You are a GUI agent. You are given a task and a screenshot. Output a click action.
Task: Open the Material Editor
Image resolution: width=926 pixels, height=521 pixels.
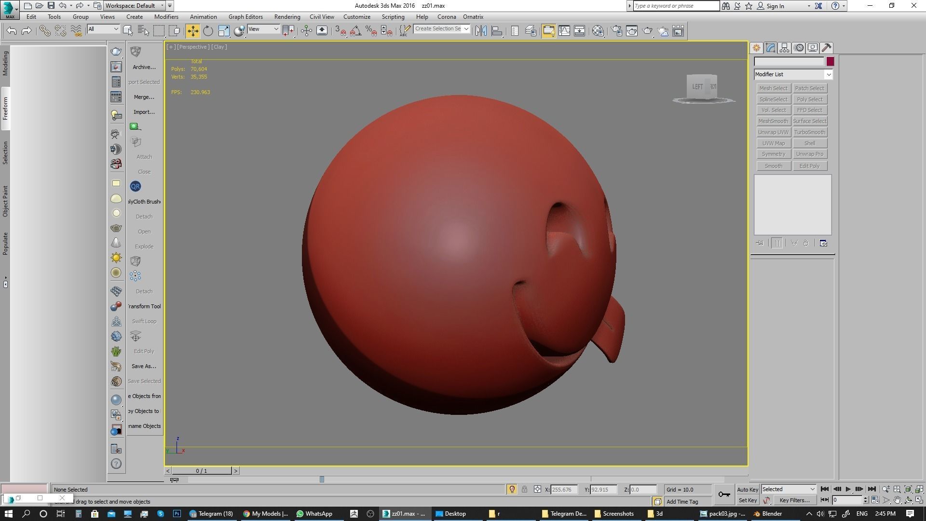[x=598, y=31]
